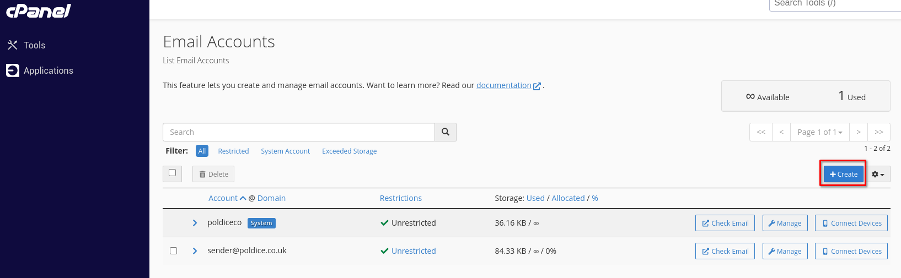Click Connect Devices for poldiceco
Screen dimensions: 901x278
851,223
